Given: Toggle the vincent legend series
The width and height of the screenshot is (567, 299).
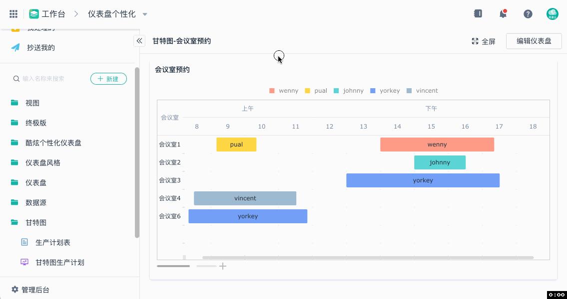Looking at the screenshot, I should [x=422, y=91].
